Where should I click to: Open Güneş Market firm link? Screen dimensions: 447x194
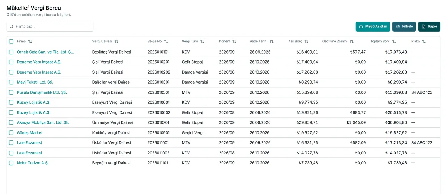[30, 133]
